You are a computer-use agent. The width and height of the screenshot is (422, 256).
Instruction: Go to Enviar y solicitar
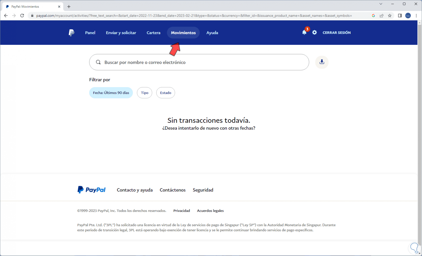click(121, 33)
